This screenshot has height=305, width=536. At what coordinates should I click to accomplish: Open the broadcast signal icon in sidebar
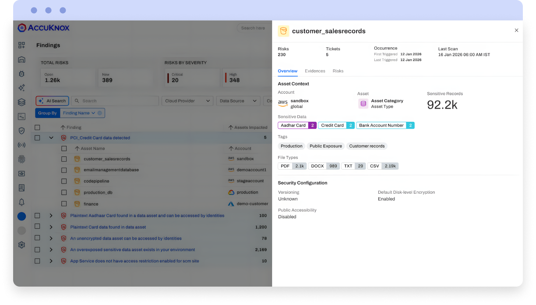(x=21, y=145)
